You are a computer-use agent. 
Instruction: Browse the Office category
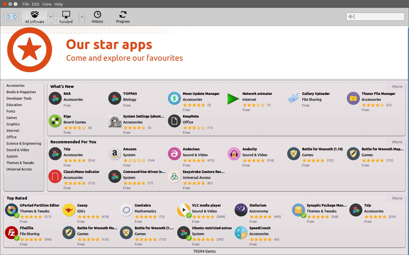[x=11, y=137]
